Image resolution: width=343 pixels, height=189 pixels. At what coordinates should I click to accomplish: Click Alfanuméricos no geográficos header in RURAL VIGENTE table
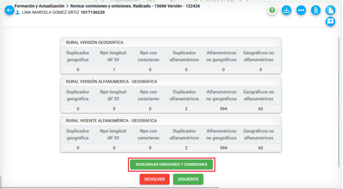pyautogui.click(x=221, y=135)
